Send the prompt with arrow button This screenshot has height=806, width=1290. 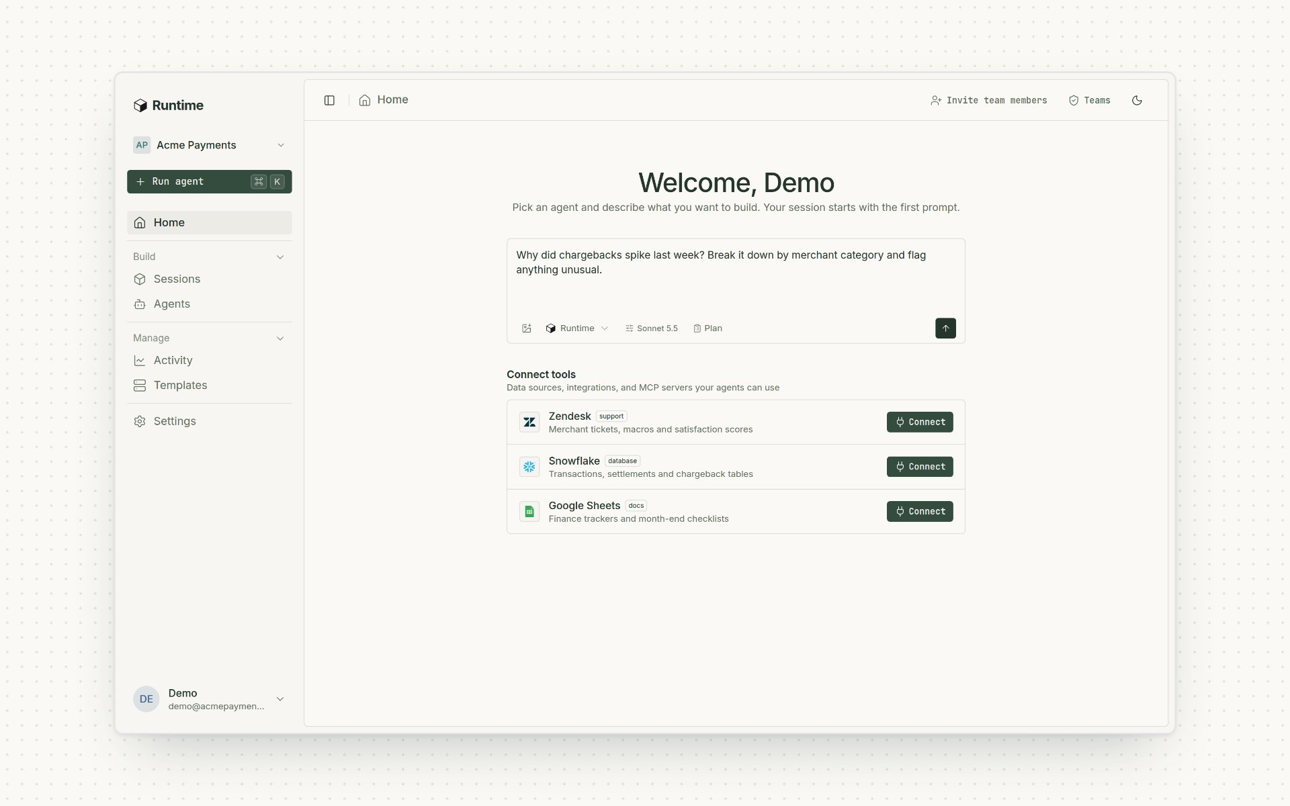click(945, 328)
